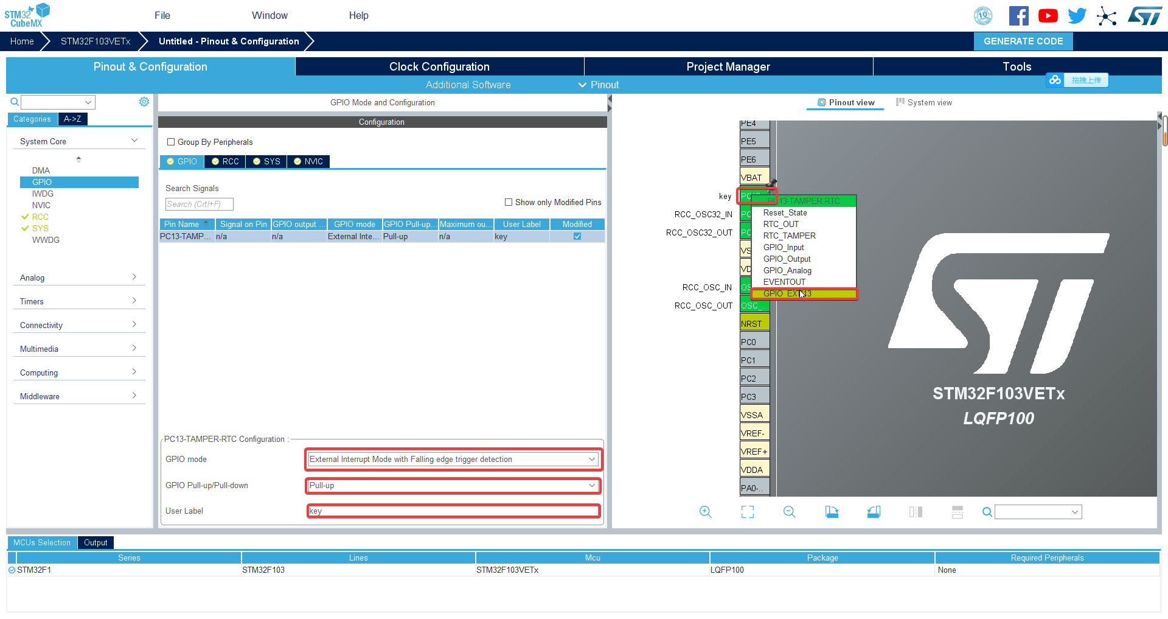Rotate the chip view counter-clockwise
Viewport: 1168px width, 619px height.
874,512
